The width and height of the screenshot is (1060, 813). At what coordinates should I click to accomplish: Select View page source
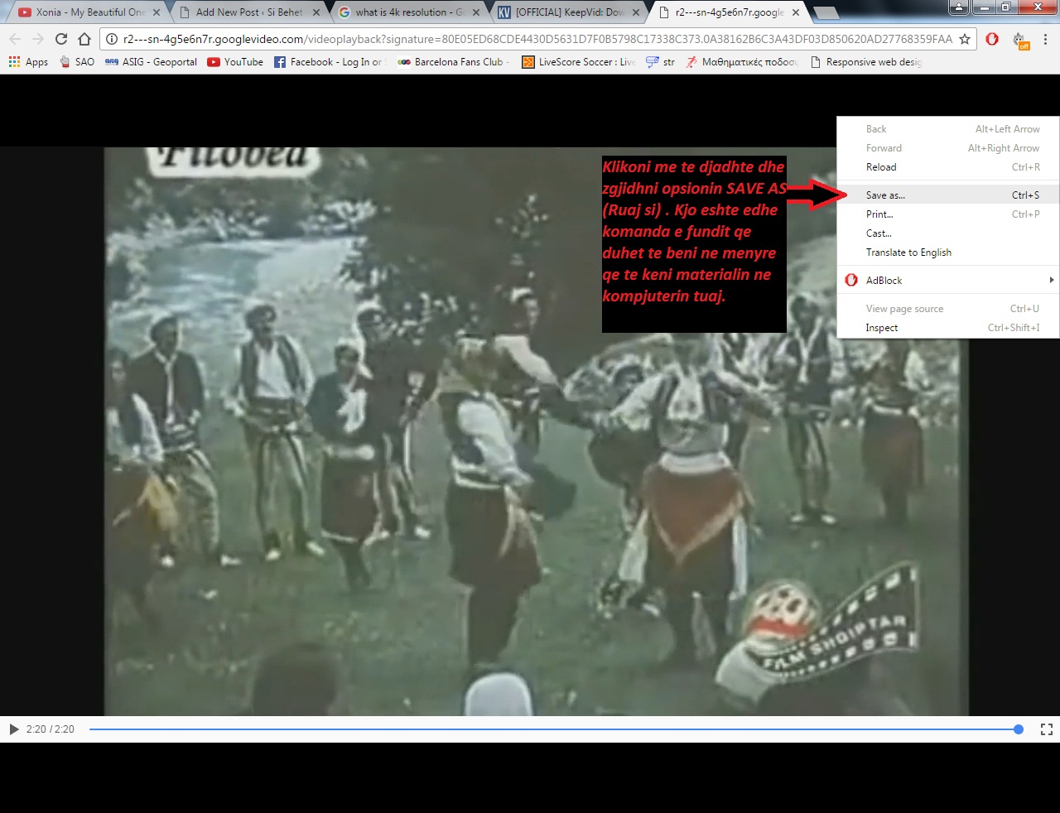(x=947, y=309)
